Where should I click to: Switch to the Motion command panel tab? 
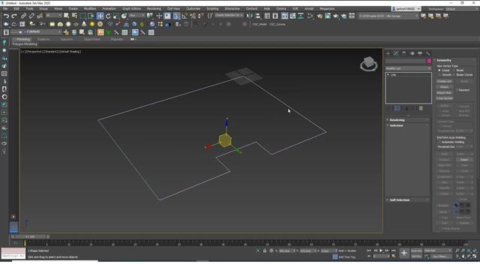pyautogui.click(x=412, y=53)
